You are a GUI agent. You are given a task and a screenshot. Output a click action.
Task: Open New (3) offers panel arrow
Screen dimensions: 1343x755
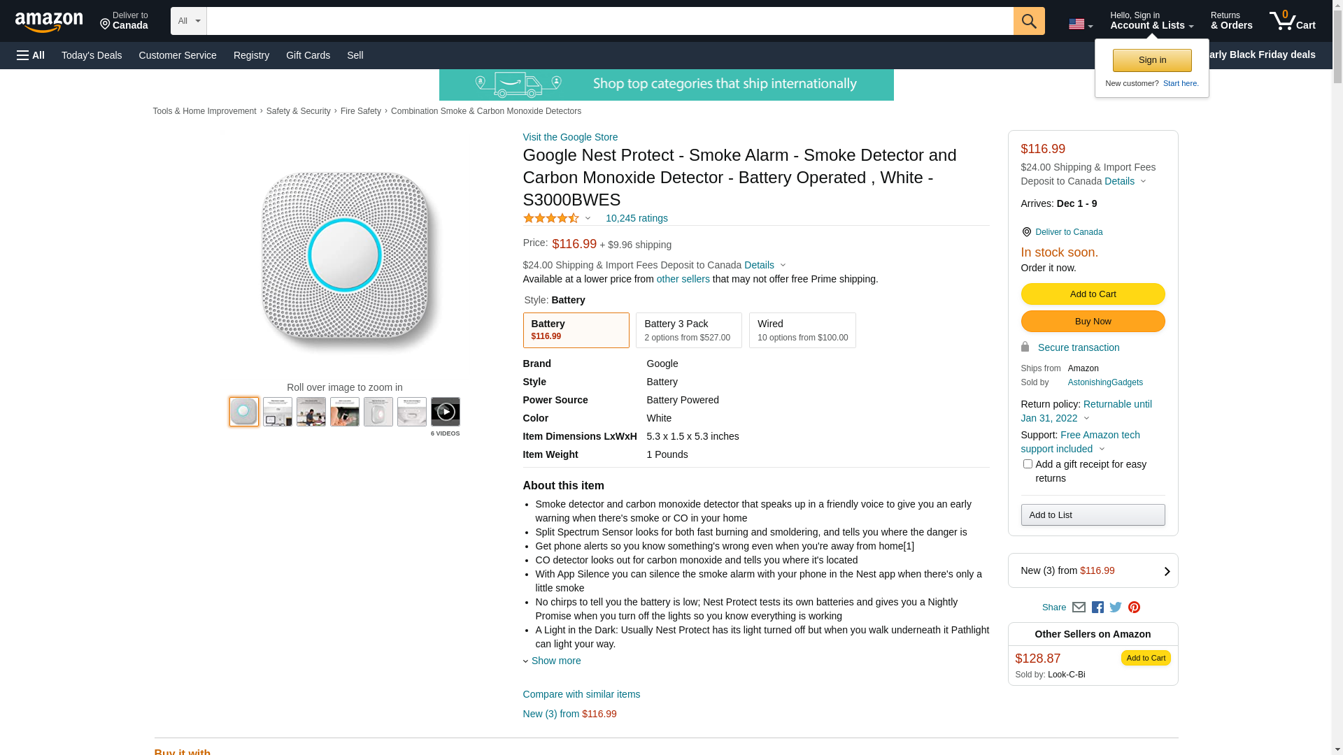coord(1166,571)
